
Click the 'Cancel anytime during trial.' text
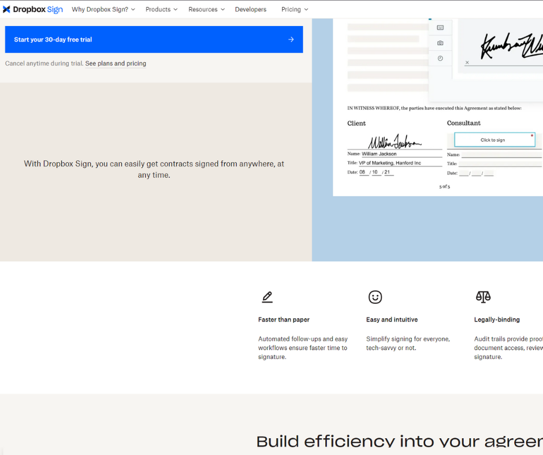pos(44,64)
